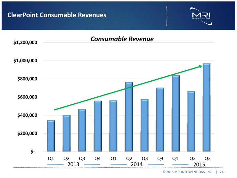Select the 2013 year label
The width and height of the screenshot is (237, 178).
coord(73,164)
